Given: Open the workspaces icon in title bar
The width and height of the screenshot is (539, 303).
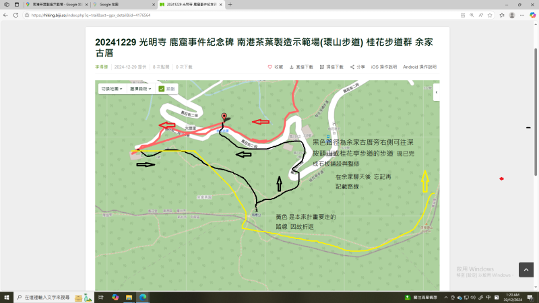Looking at the screenshot, I should point(7,5).
